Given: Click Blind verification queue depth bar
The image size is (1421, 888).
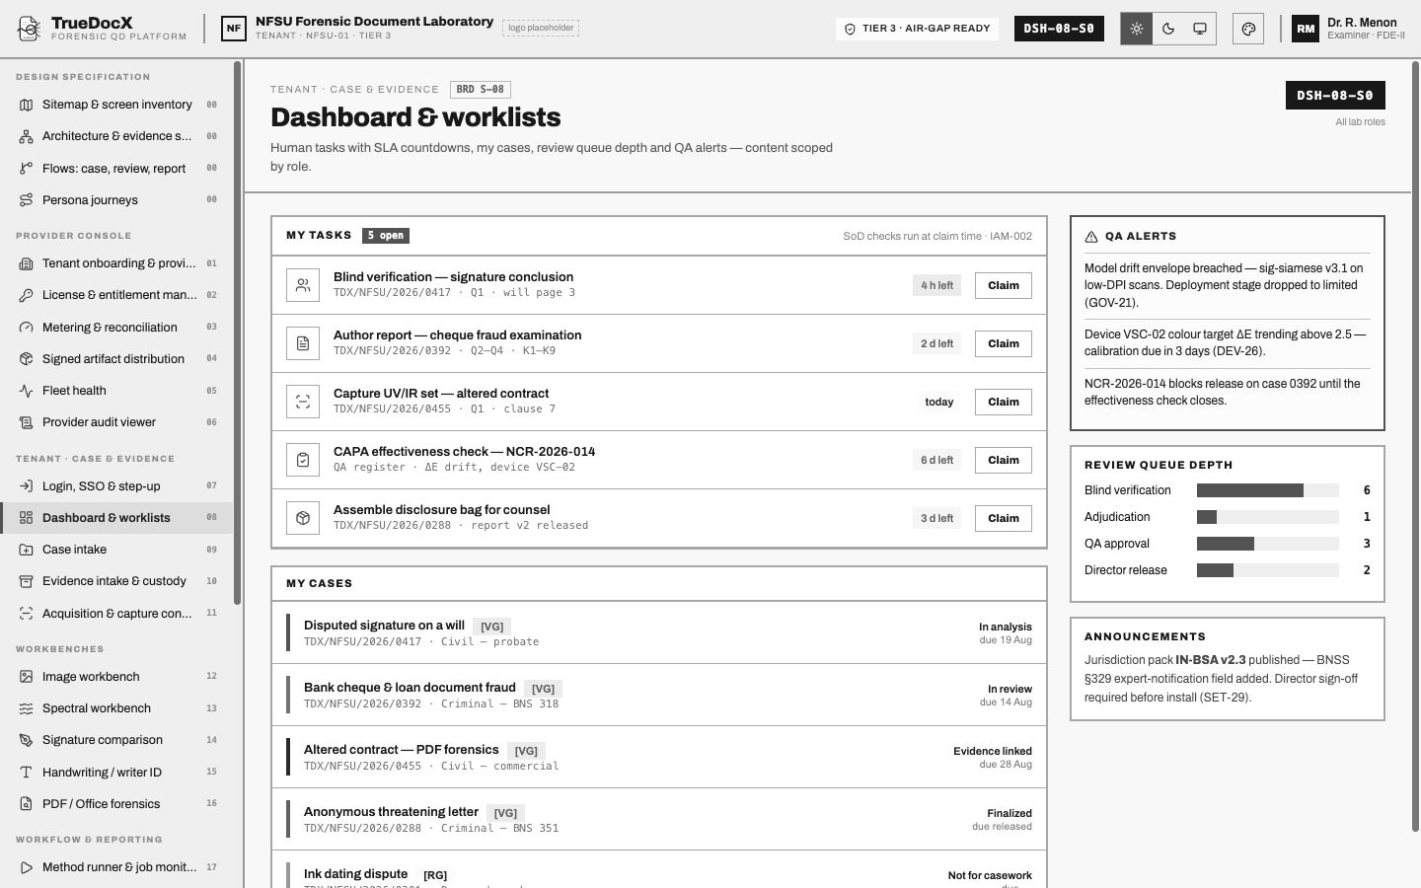Looking at the screenshot, I should click(x=1268, y=490).
